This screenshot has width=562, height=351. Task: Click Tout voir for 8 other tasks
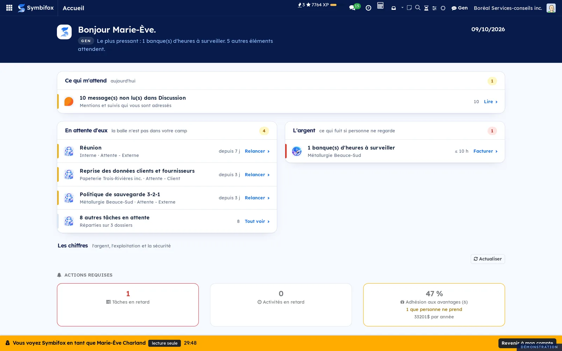257,221
